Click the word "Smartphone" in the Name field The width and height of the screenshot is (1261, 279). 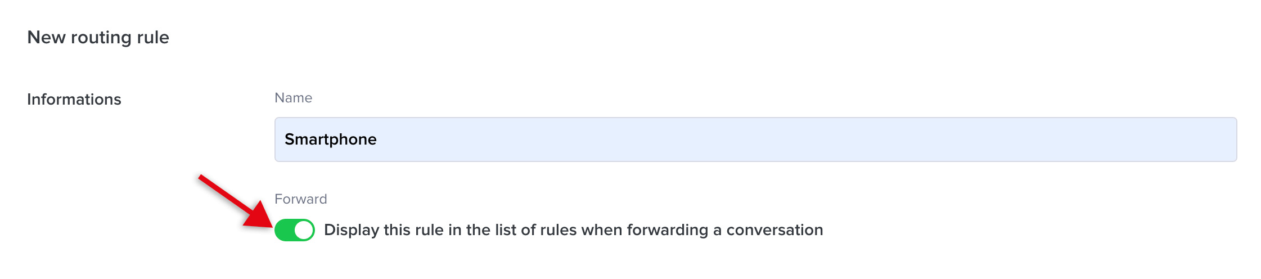click(x=331, y=139)
